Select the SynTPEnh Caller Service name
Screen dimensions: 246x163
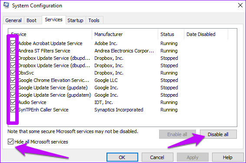(x=43, y=110)
